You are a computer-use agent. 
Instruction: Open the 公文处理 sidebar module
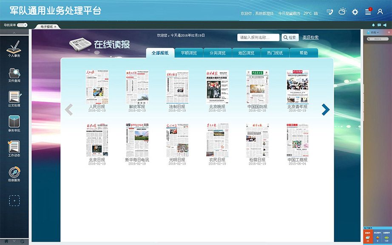pyautogui.click(x=14, y=99)
